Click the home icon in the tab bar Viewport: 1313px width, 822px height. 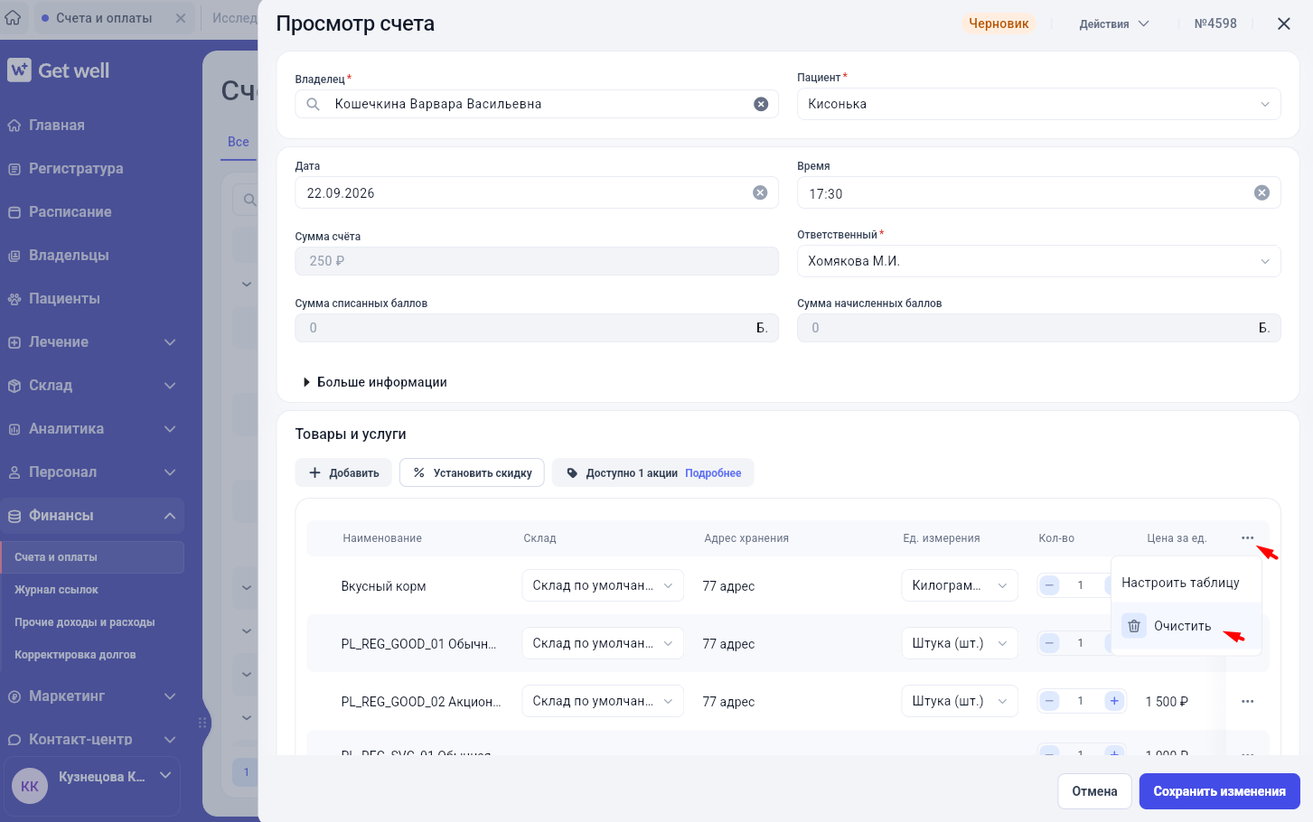13,18
